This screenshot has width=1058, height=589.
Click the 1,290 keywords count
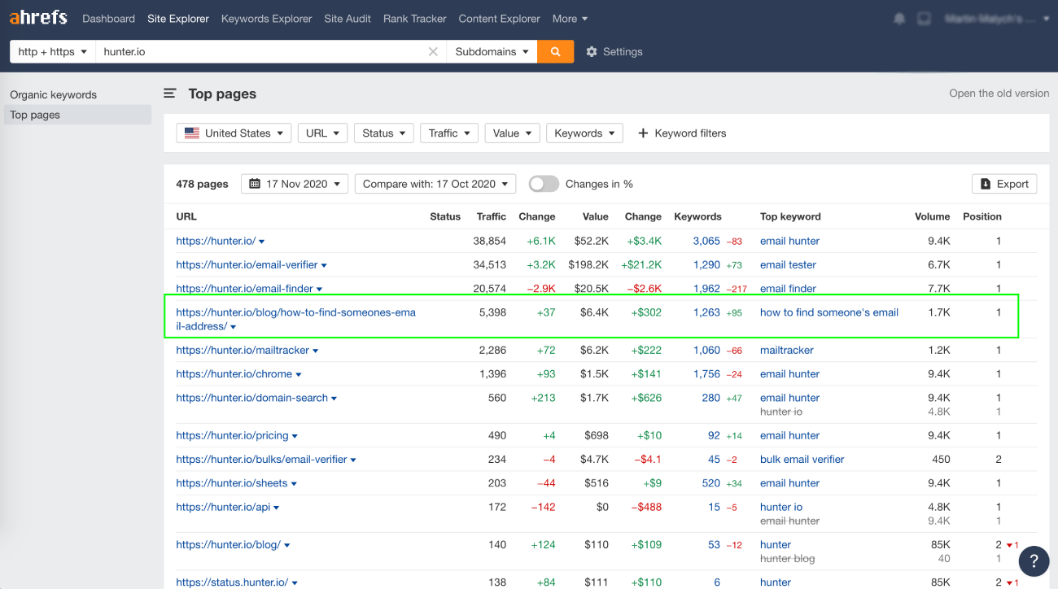point(706,264)
